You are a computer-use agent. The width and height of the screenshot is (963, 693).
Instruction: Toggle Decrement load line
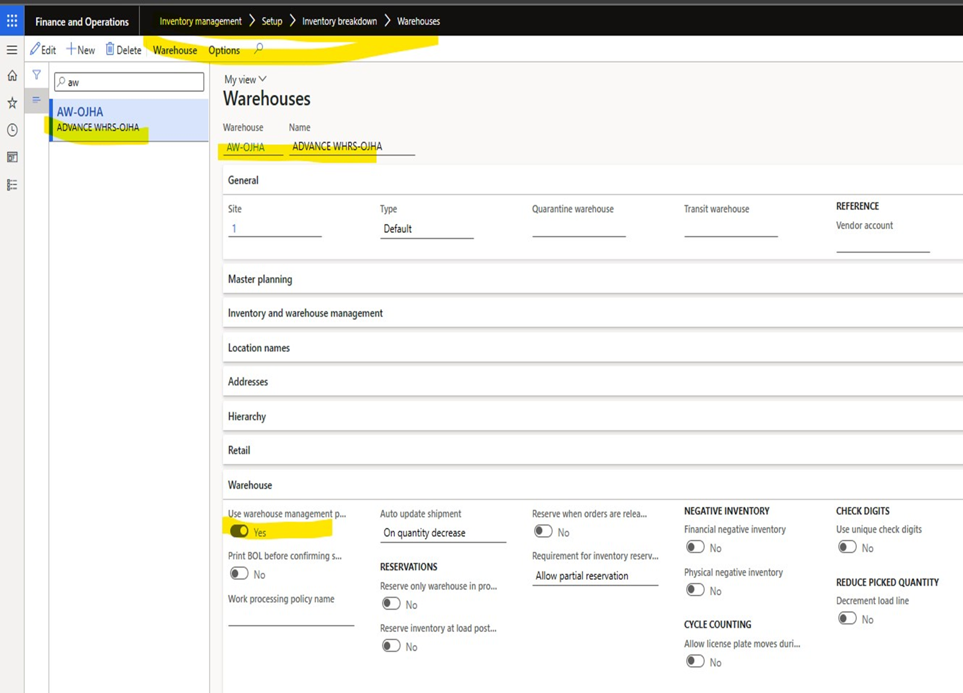(847, 618)
